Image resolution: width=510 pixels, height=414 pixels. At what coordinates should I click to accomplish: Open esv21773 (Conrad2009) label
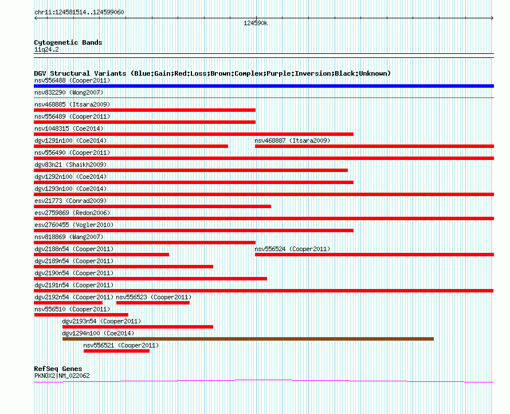point(70,201)
